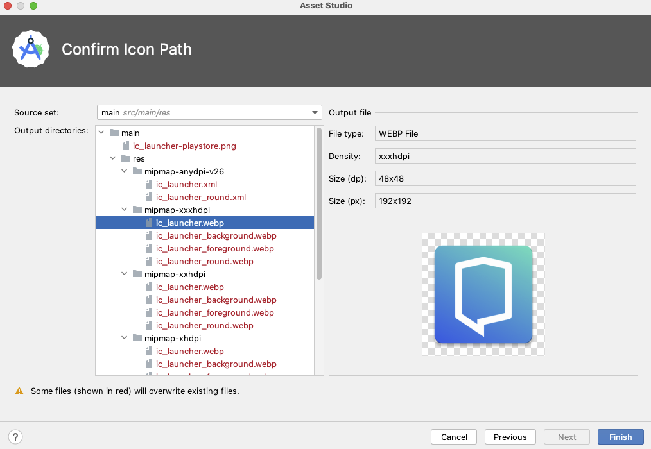Collapse the mipmap-xxxhdpi directory node
Image resolution: width=651 pixels, height=449 pixels.
(x=125, y=210)
